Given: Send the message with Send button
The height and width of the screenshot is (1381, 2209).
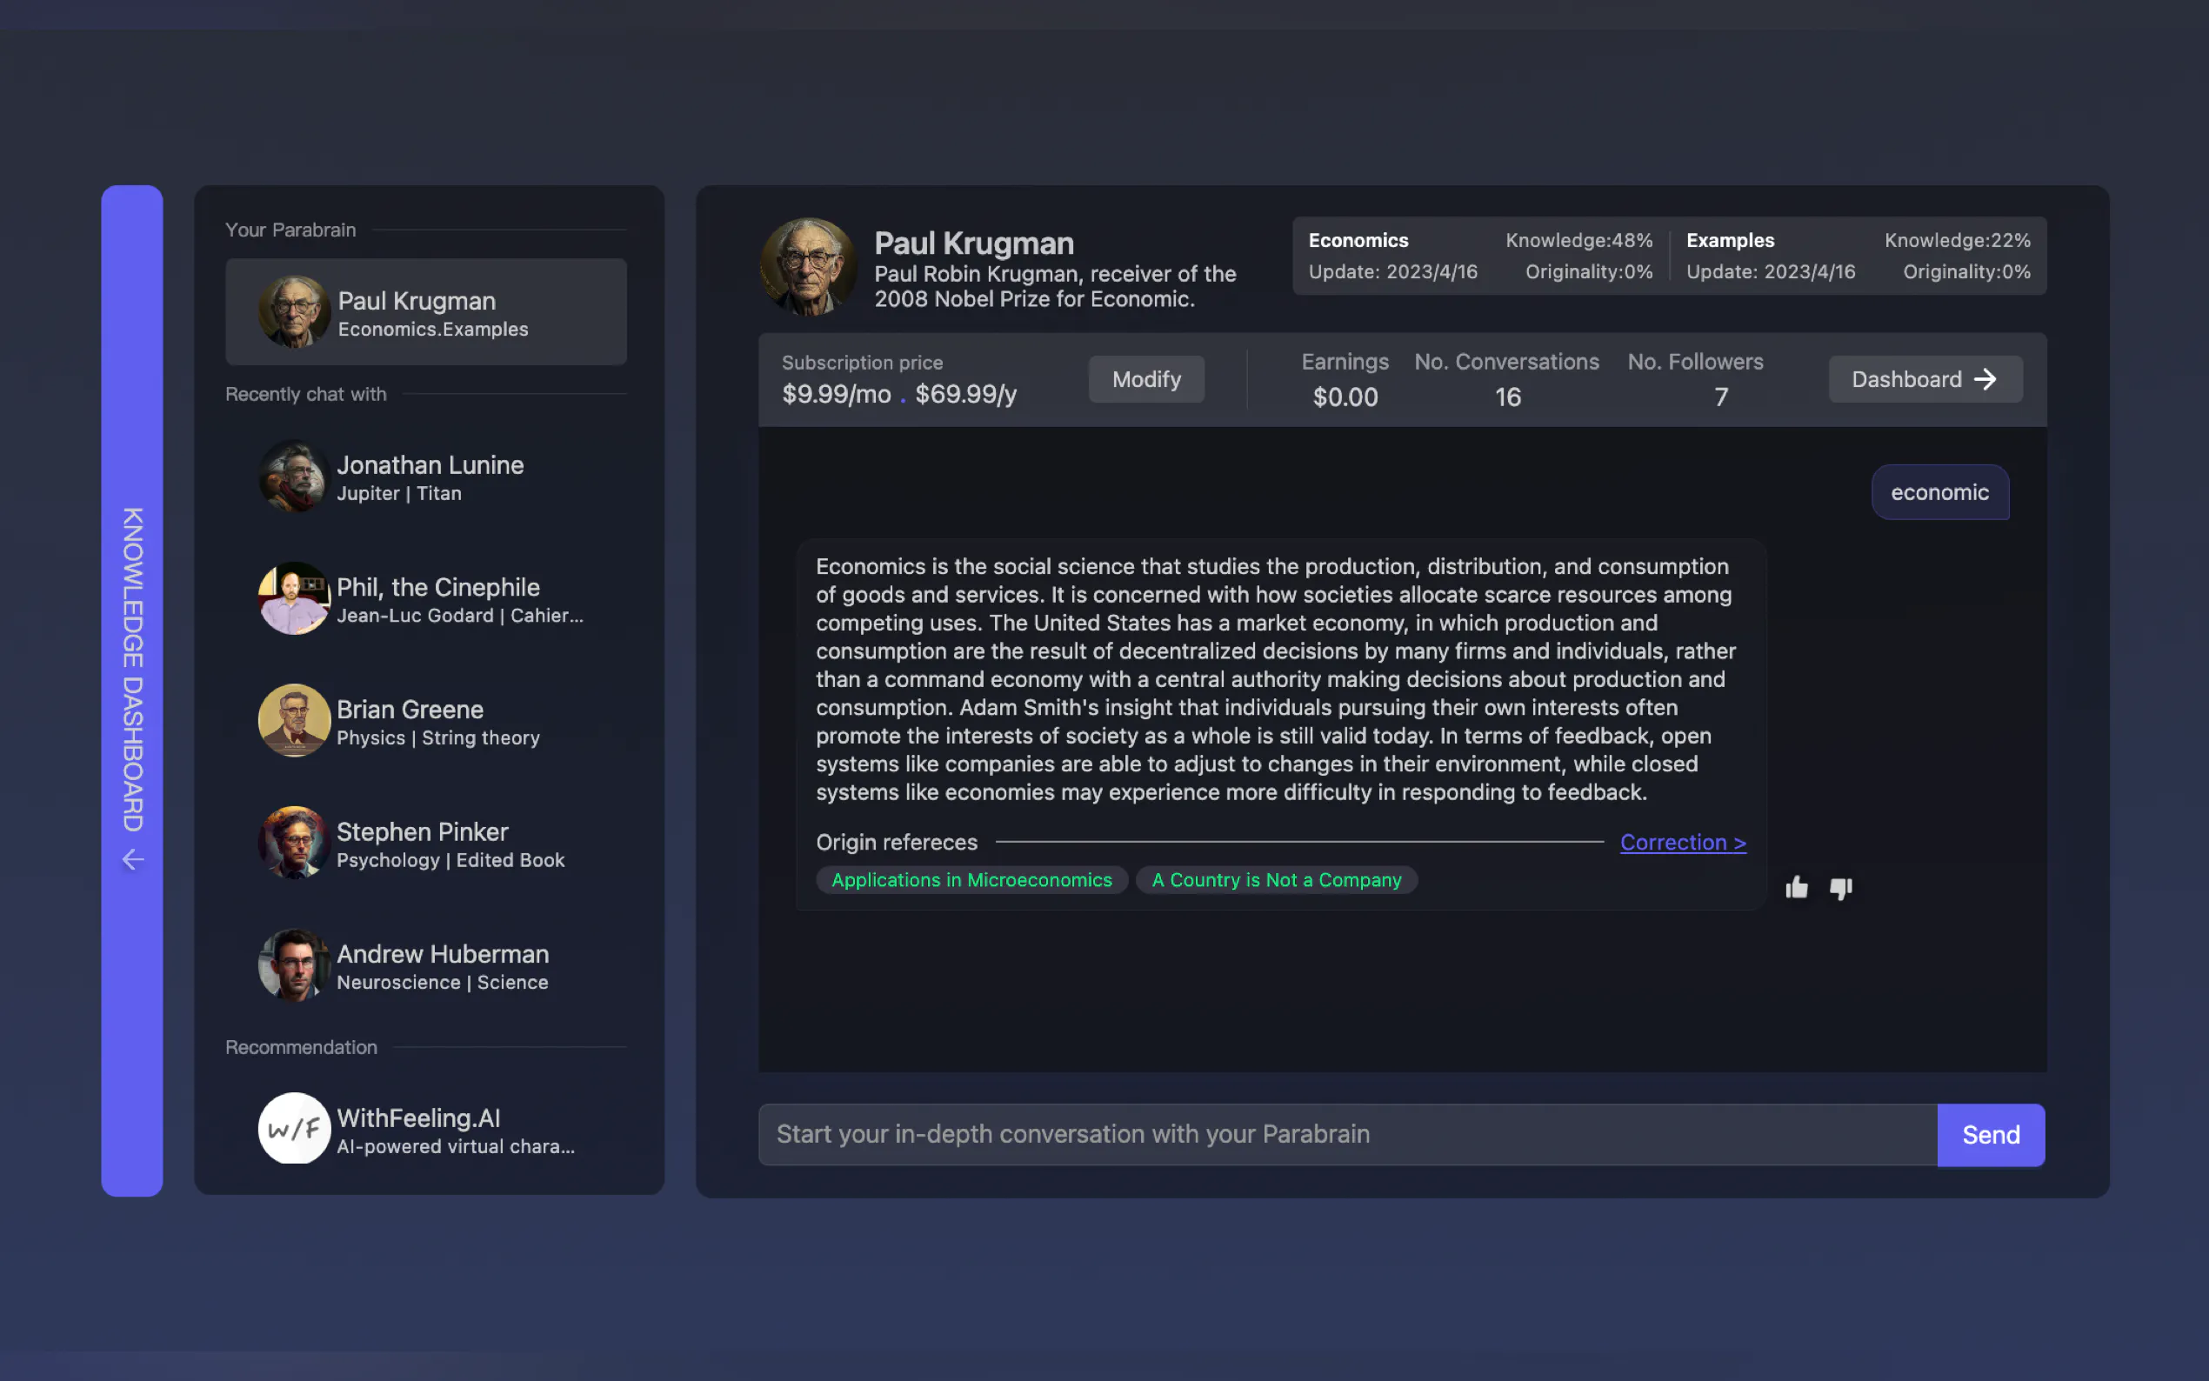Looking at the screenshot, I should [x=1991, y=1134].
